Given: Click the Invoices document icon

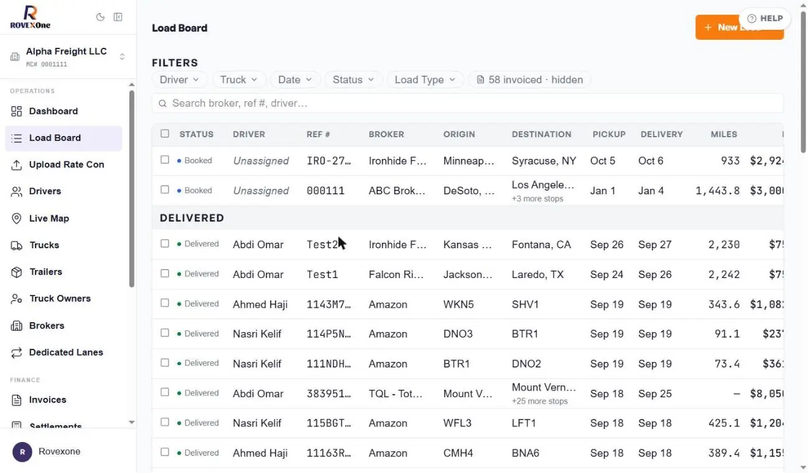Looking at the screenshot, I should click(17, 400).
